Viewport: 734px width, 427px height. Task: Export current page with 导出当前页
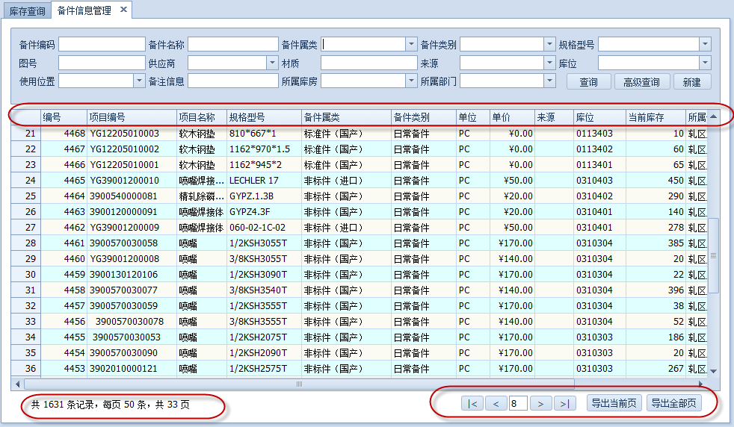pyautogui.click(x=613, y=404)
